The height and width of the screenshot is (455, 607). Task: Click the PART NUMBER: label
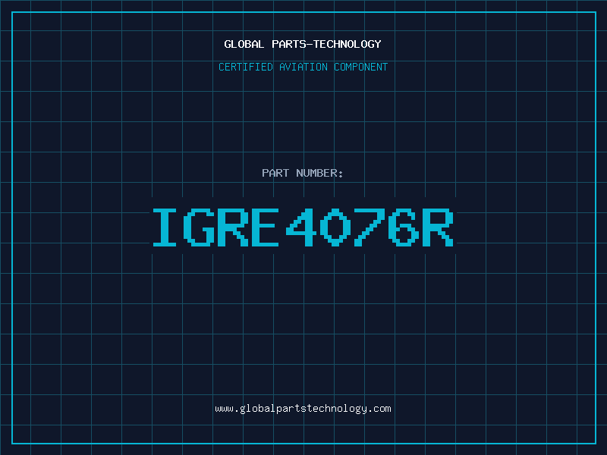[303, 173]
